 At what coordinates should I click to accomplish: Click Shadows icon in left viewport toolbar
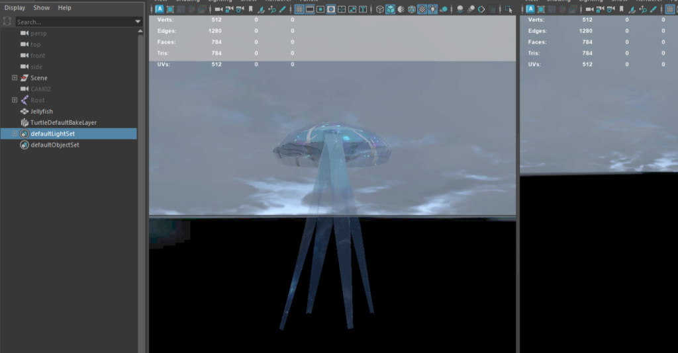(444, 9)
